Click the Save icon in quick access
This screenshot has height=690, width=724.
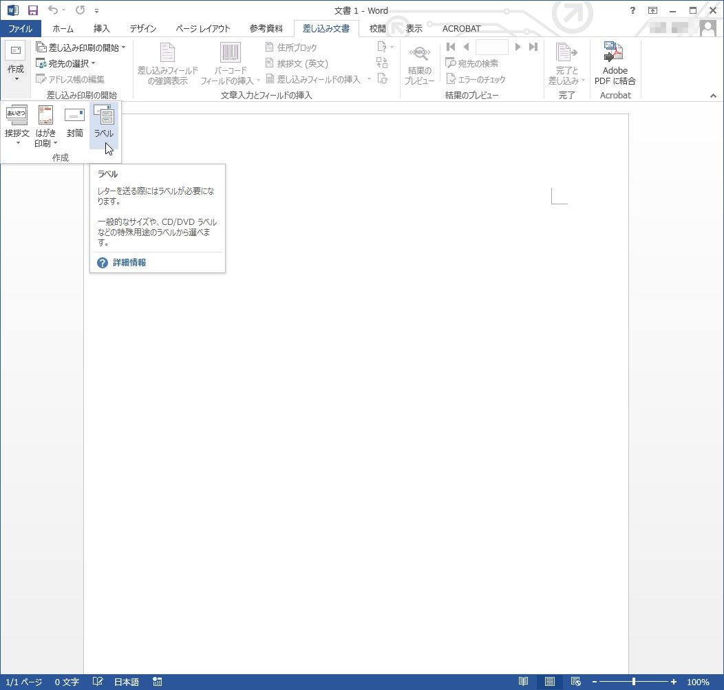(33, 10)
